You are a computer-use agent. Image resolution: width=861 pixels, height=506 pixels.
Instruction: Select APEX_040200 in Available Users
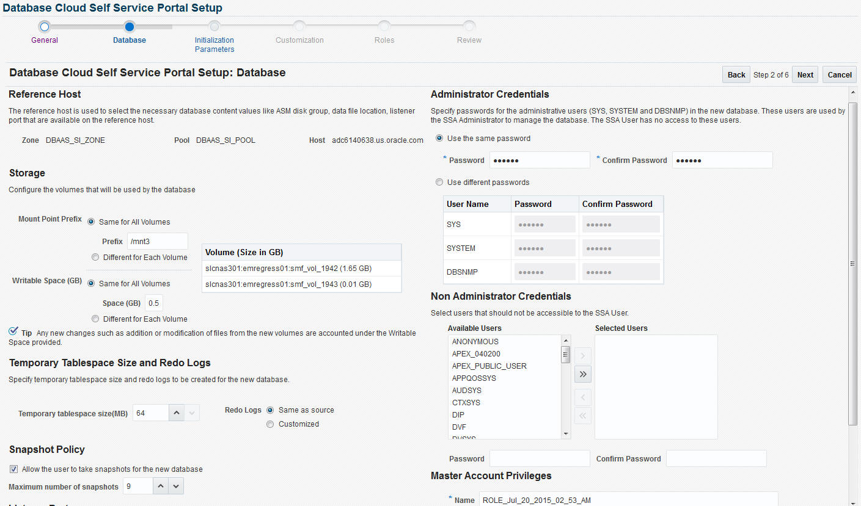click(505, 354)
